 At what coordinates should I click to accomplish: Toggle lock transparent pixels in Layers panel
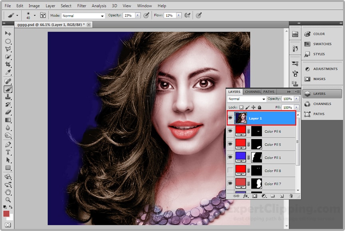tap(241, 107)
